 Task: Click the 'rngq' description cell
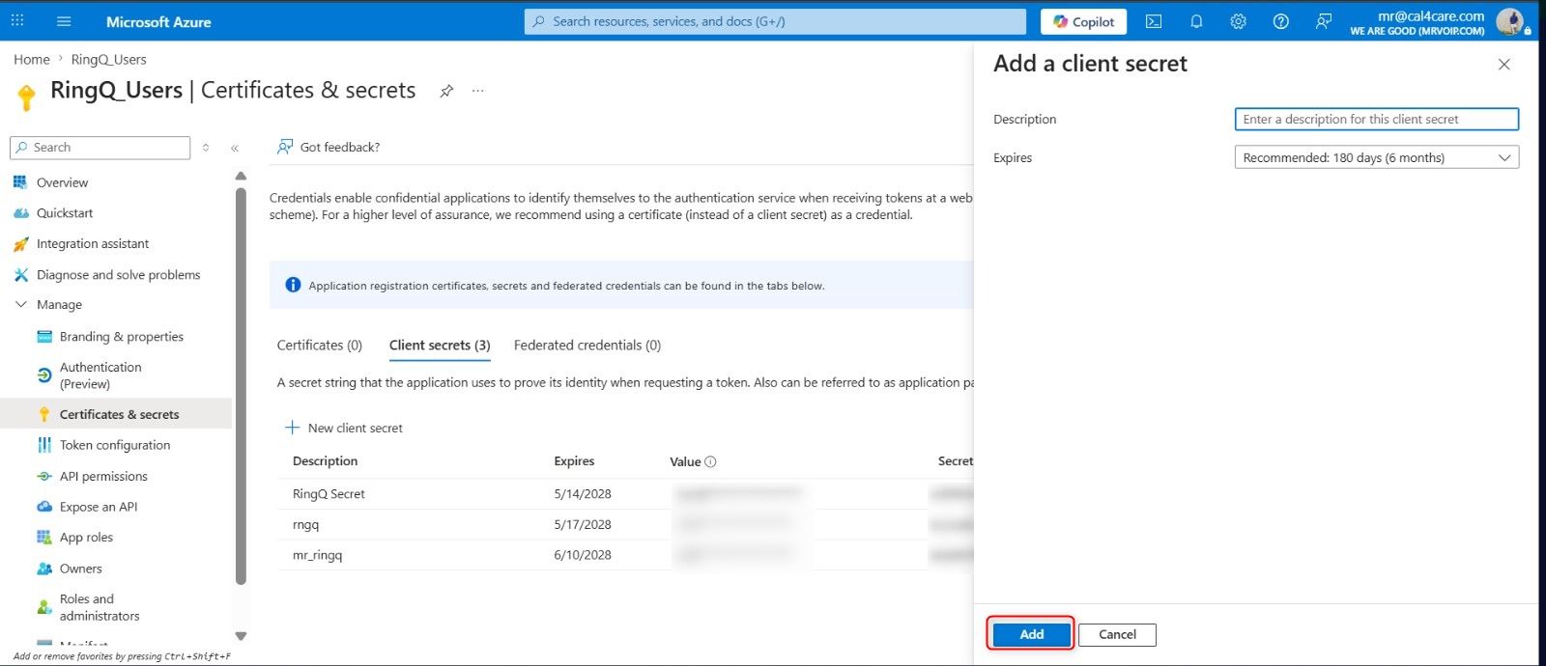[305, 524]
